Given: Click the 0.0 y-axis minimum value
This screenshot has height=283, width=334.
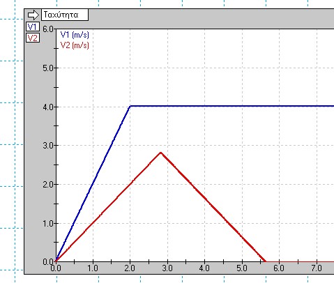Looking at the screenshot, I should [x=48, y=262].
